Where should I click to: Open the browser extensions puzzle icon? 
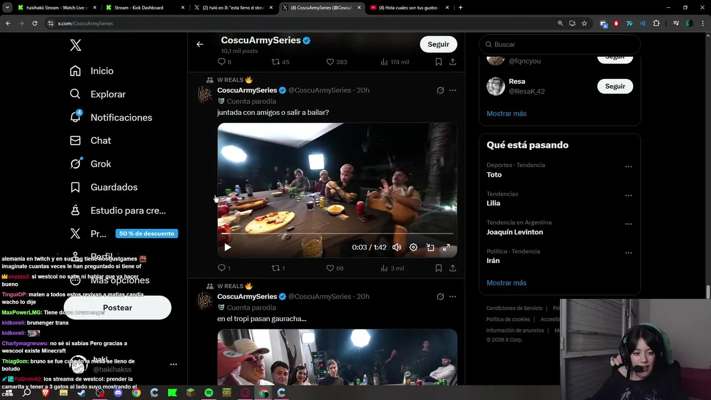[657, 23]
